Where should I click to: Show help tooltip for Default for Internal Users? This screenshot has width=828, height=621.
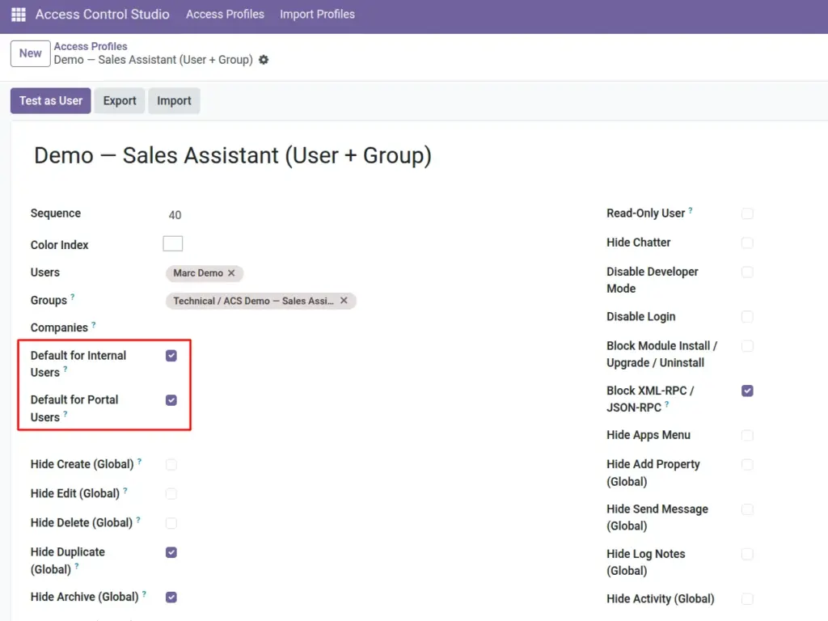point(65,369)
